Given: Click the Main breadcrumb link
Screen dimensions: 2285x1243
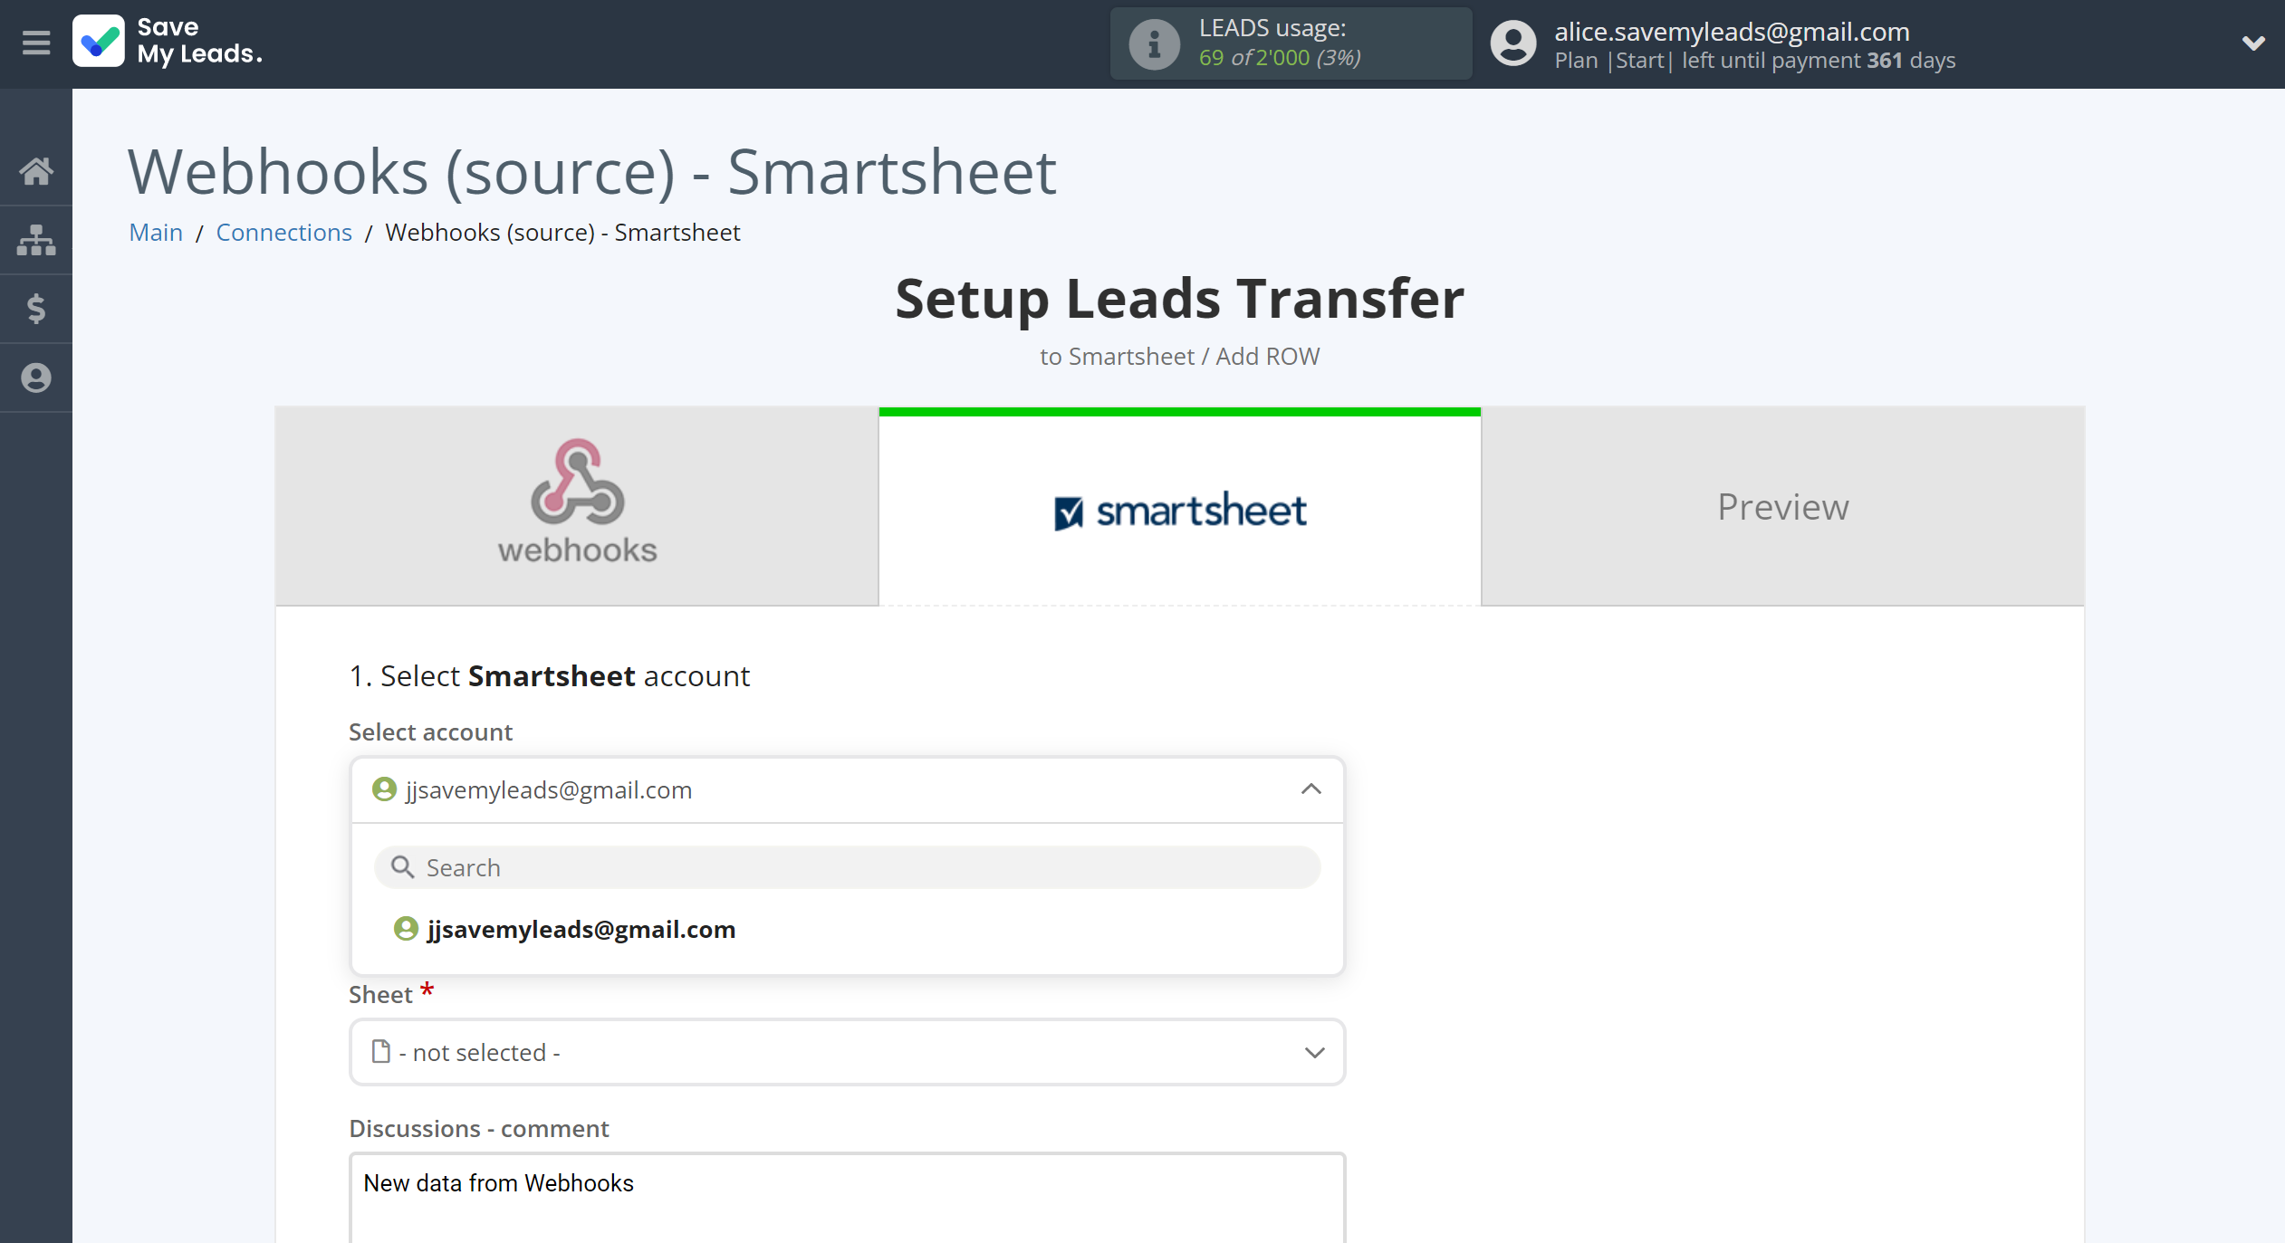Looking at the screenshot, I should click(x=155, y=231).
